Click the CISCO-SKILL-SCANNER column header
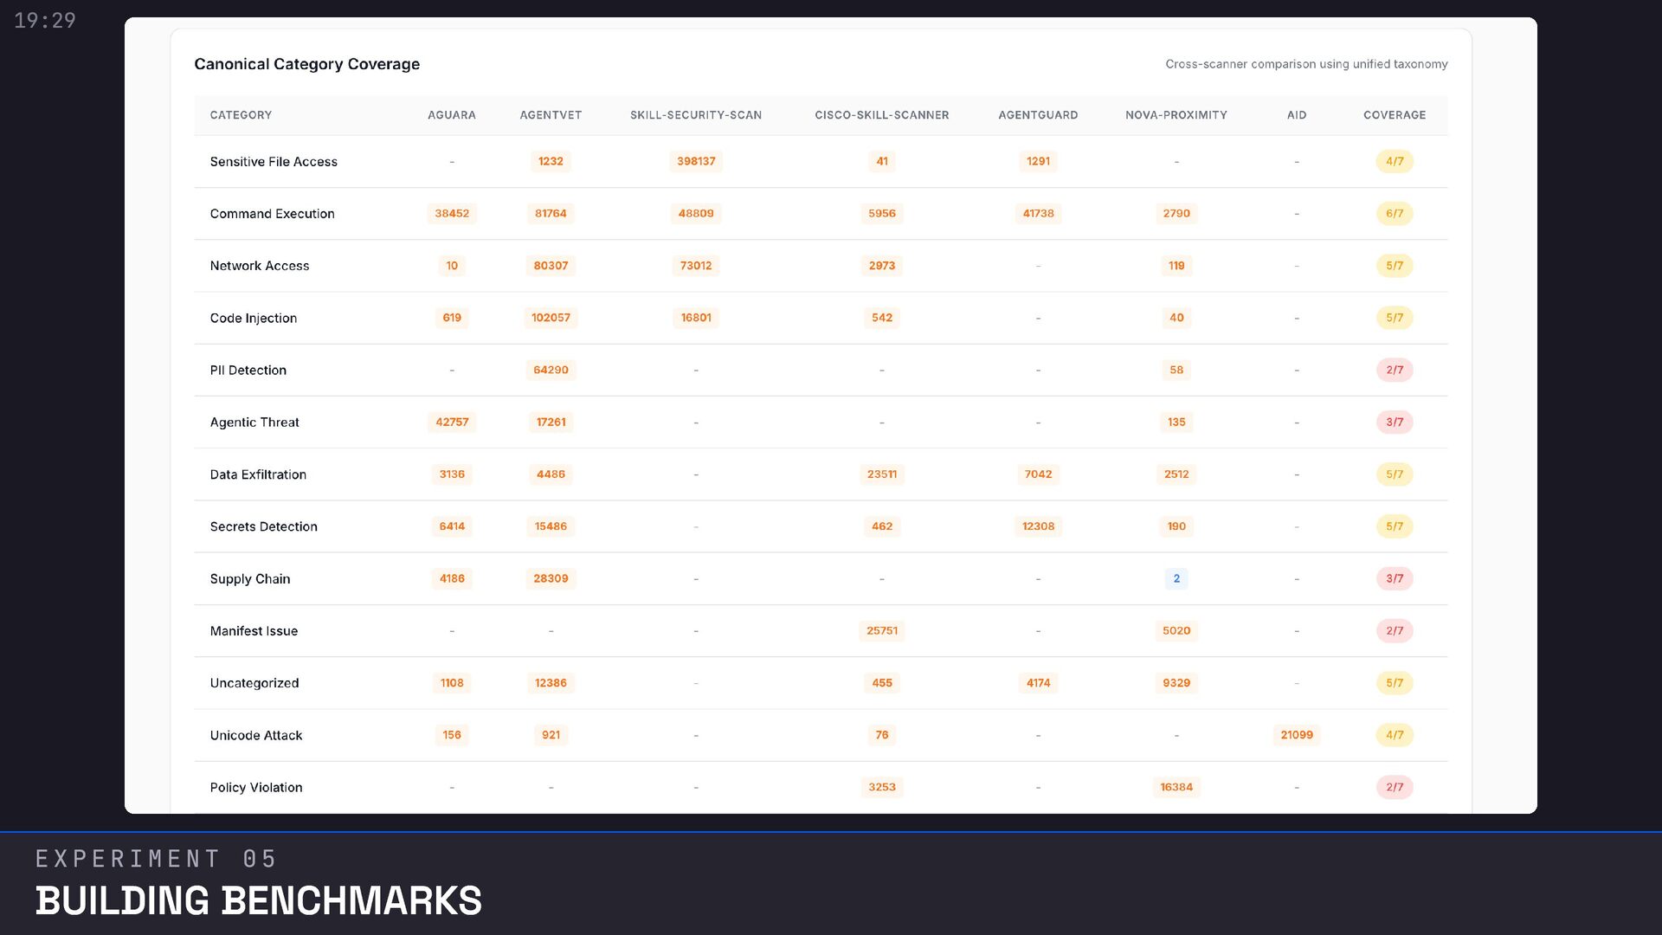This screenshot has height=935, width=1662. 881,115
